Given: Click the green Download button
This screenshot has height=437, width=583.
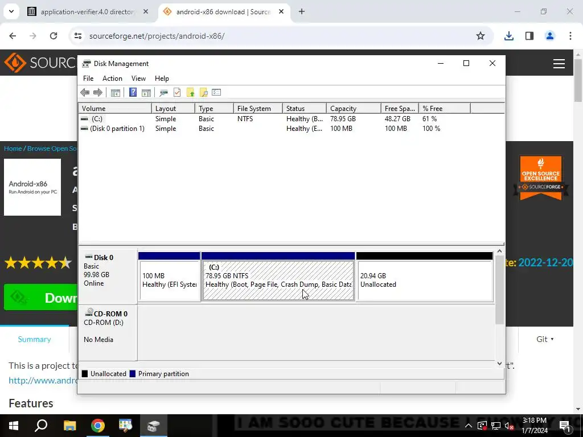Looking at the screenshot, I should coord(40,297).
